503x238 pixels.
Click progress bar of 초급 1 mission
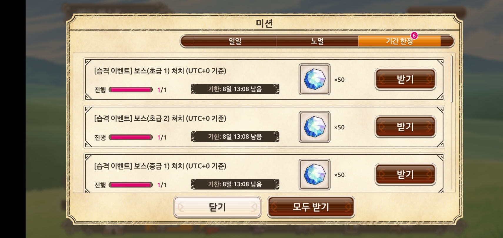pyautogui.click(x=131, y=90)
